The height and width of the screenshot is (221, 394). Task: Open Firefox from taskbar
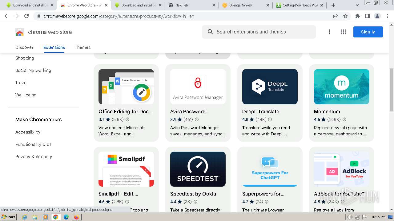76,217
